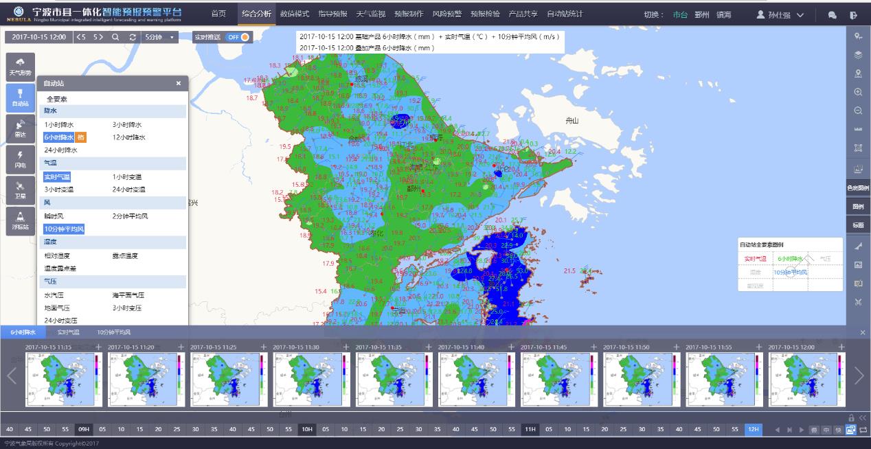Switch region to 镇海

click(x=723, y=14)
